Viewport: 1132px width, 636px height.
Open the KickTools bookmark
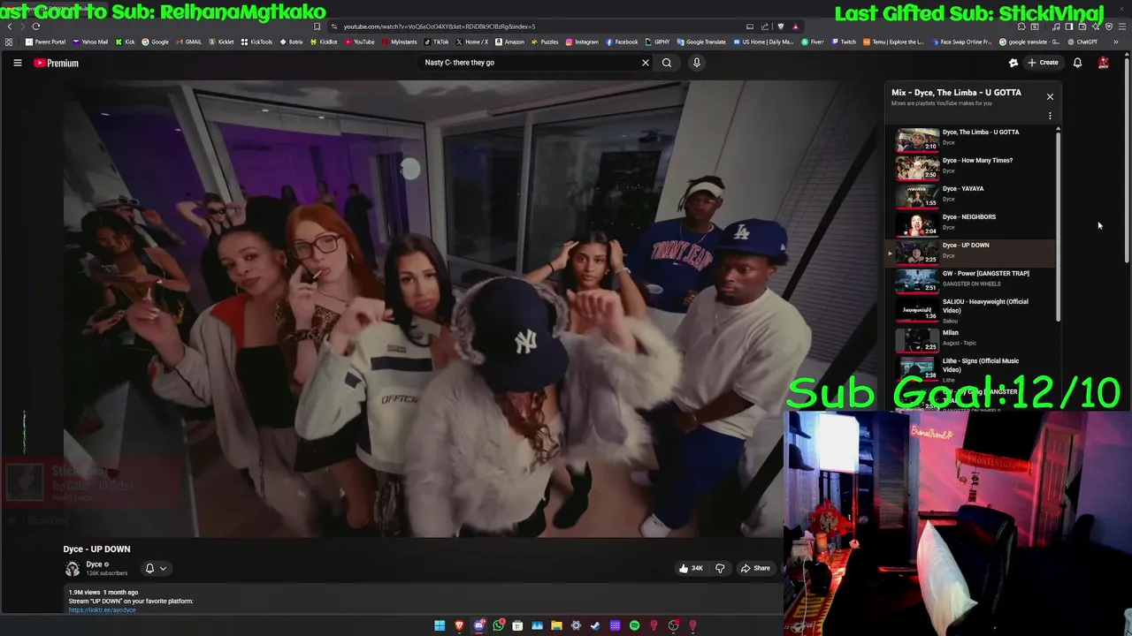point(256,42)
